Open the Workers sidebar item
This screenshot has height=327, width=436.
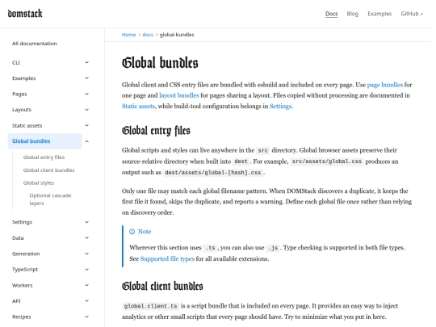click(x=23, y=285)
